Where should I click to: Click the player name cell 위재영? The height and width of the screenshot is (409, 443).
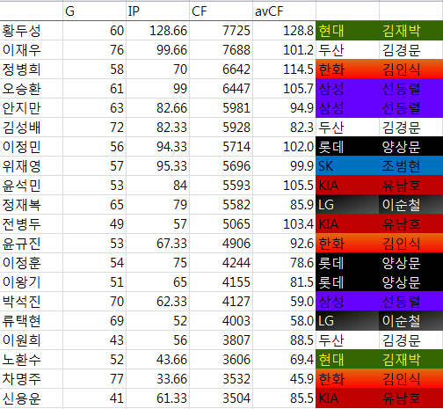[32, 166]
